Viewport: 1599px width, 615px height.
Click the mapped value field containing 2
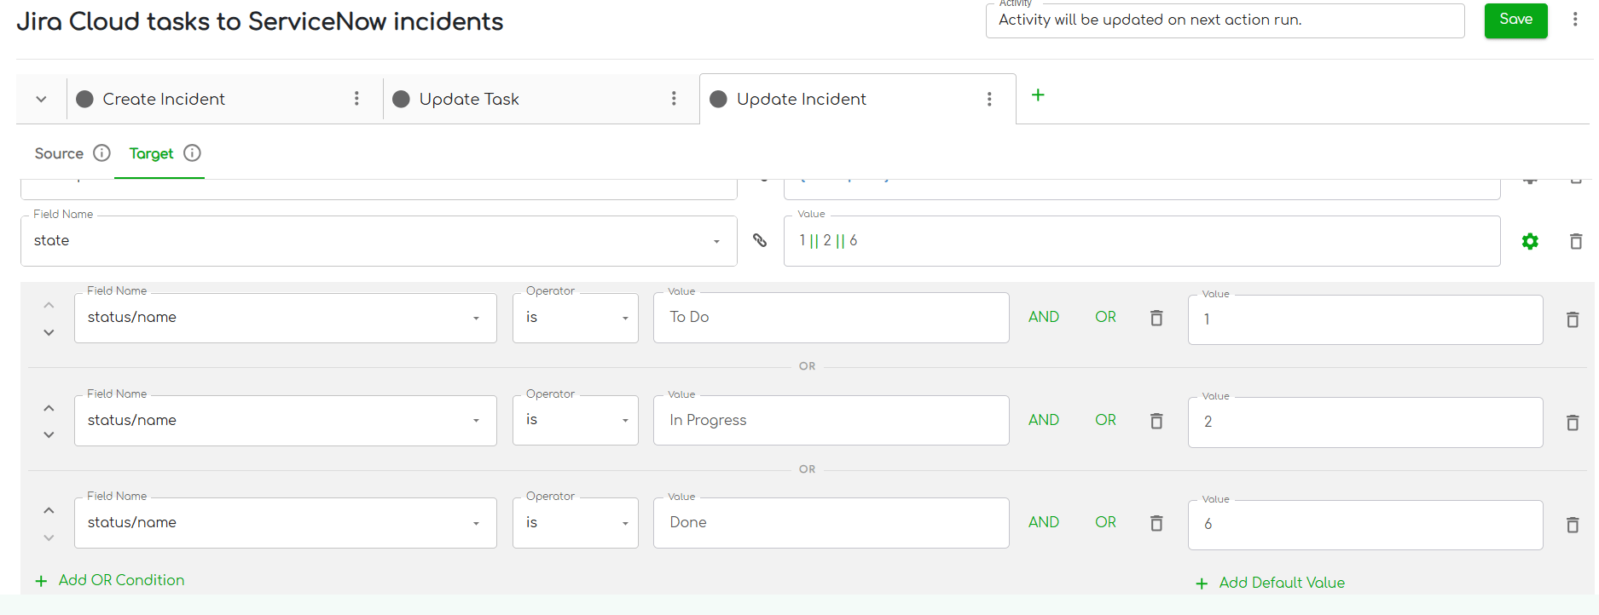point(1365,422)
